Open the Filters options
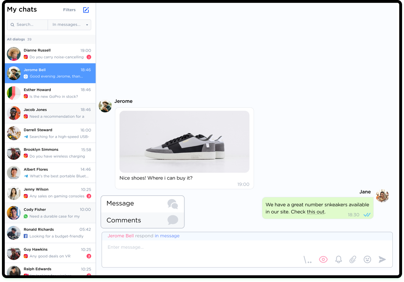This screenshot has width=404, height=282. (x=69, y=10)
